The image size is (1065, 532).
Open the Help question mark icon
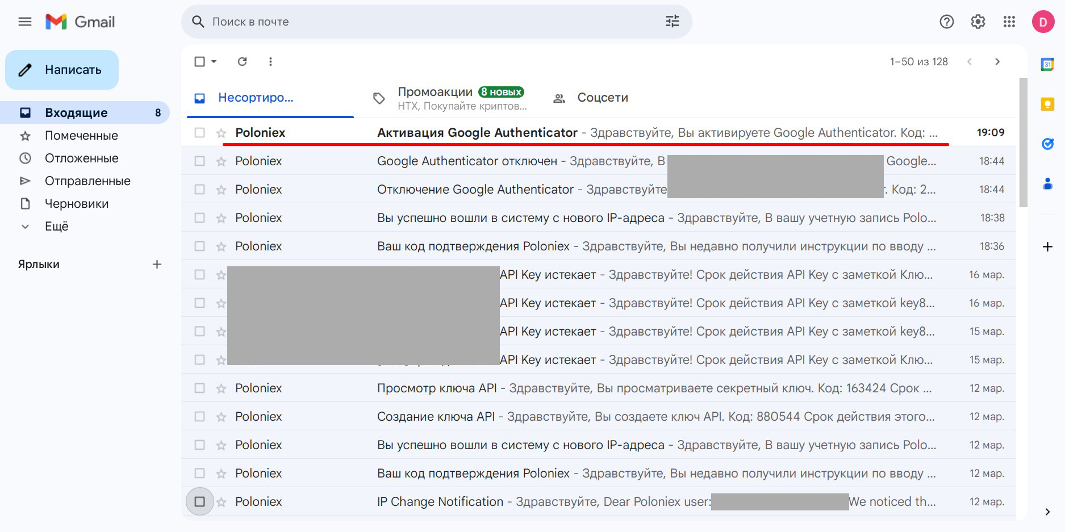coord(946,22)
